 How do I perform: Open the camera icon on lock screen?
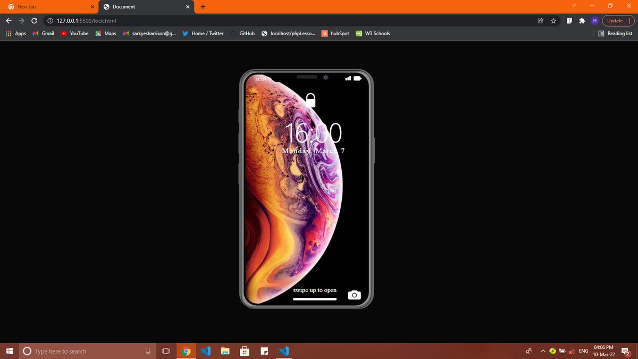click(x=354, y=295)
